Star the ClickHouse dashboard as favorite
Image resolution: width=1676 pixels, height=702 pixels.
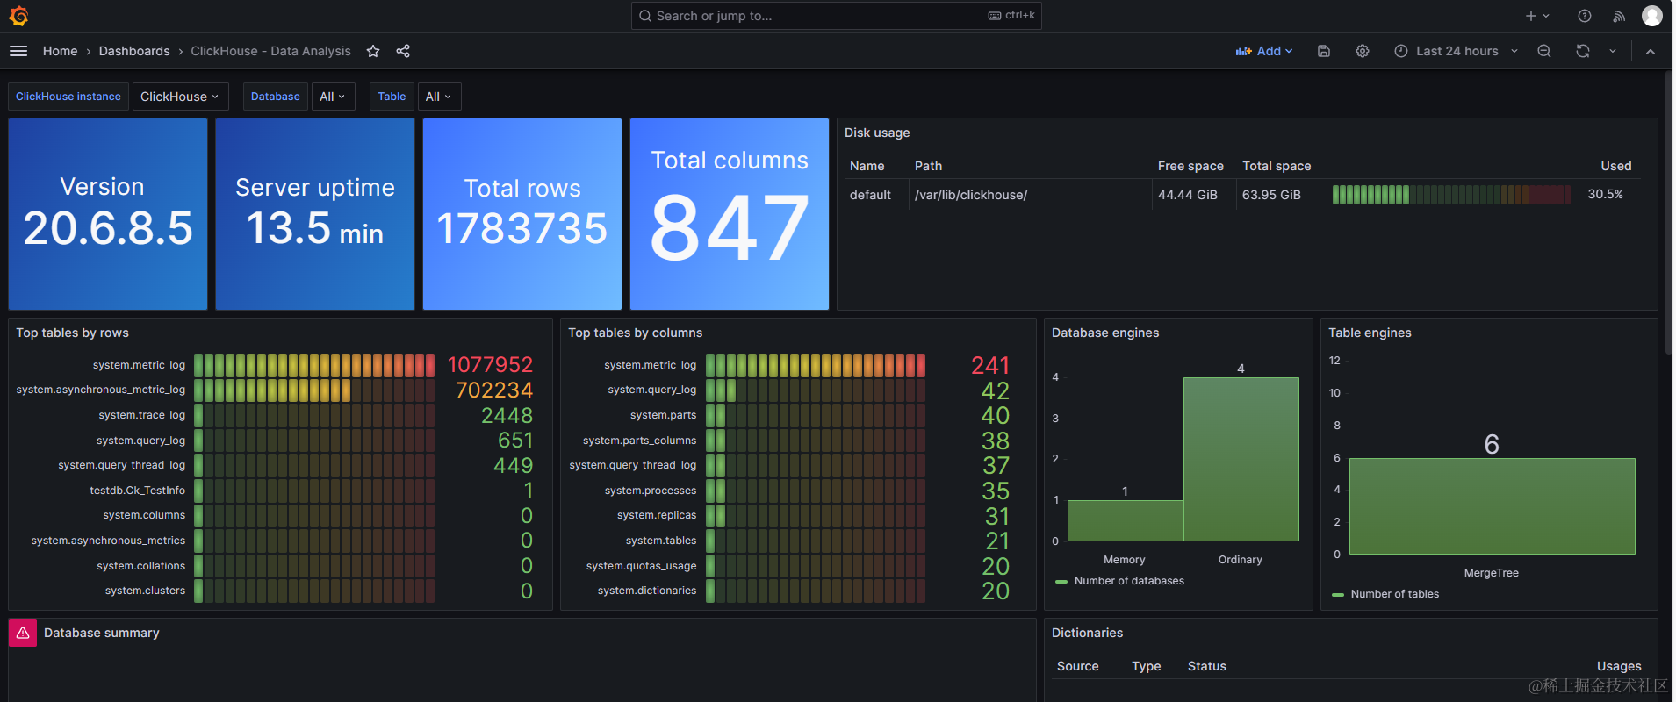[x=373, y=51]
